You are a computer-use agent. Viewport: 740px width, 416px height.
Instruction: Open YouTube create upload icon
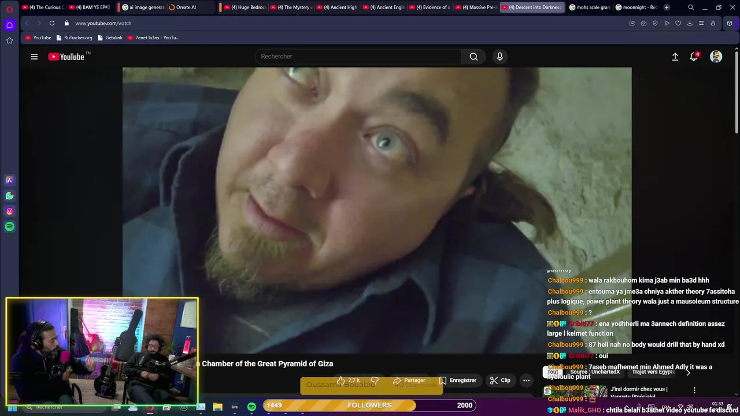pos(675,57)
